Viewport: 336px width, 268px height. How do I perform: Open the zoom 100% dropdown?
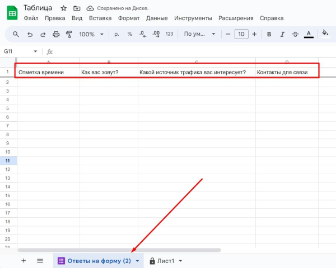pos(91,34)
